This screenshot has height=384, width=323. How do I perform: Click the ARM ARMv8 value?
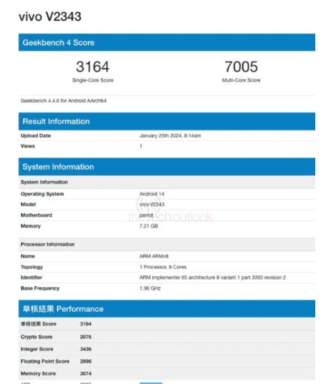pos(154,256)
